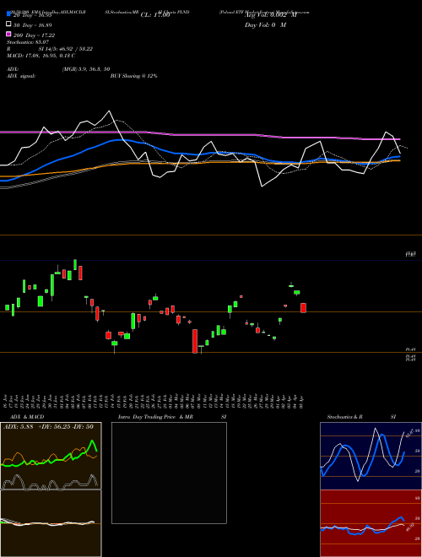This screenshot has height=557, width=422.
Task: Click the magenta 200 Day EMA legend swatch
Action: (8, 34)
